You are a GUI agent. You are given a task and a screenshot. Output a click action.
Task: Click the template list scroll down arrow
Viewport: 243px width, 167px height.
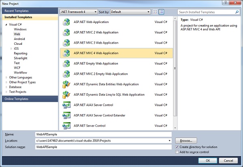tap(175, 128)
